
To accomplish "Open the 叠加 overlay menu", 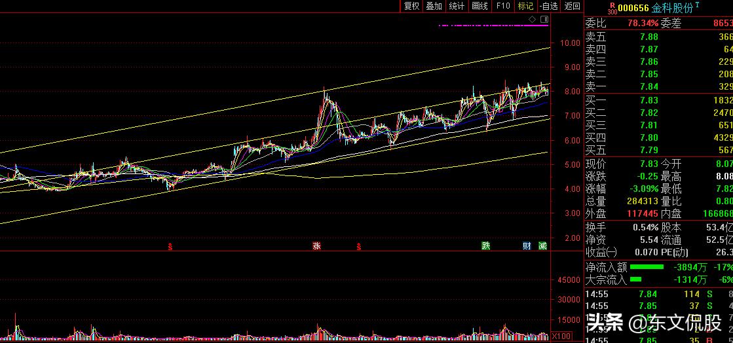I will point(434,6).
